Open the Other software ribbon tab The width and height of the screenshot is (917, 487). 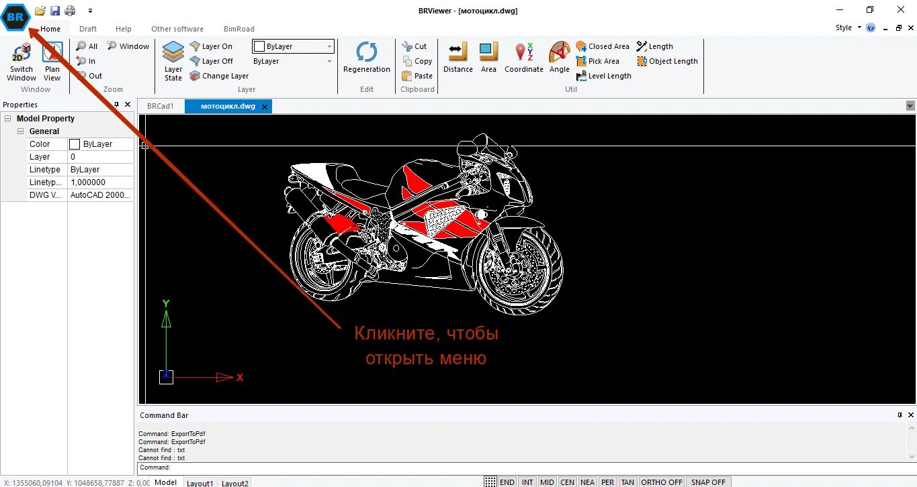(x=177, y=29)
